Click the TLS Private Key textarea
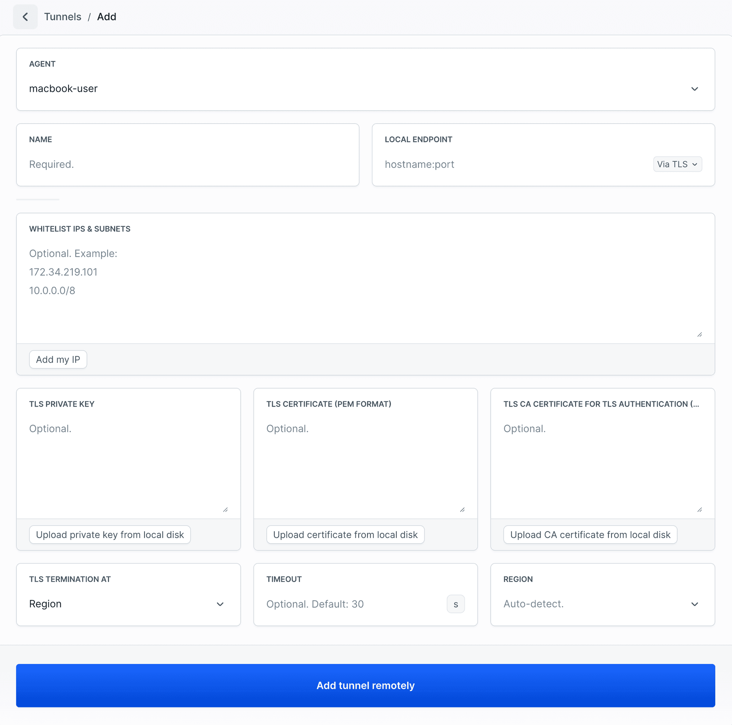The height and width of the screenshot is (725, 732). pos(128,465)
